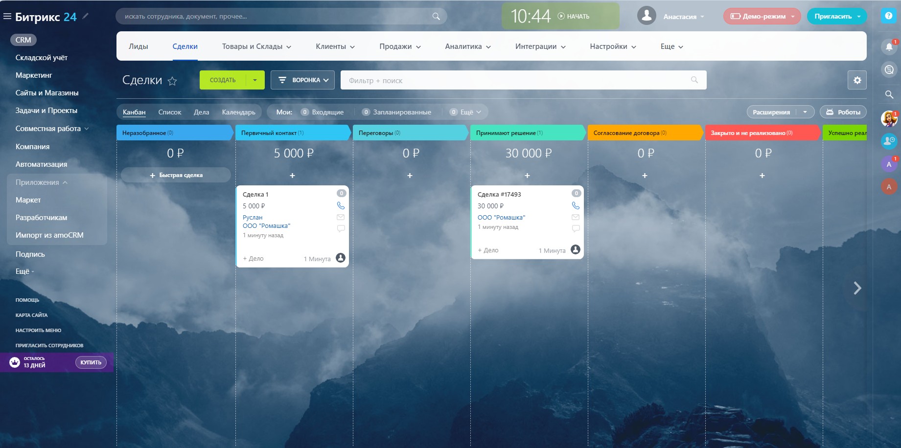Viewport: 901px width, 448px height.
Task: Click the phone icon on Сделка 1 card
Action: (341, 206)
